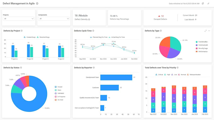Viewport: 214px width, 120px height.
Task: Toggle the High priority legend
Action: (167, 75)
